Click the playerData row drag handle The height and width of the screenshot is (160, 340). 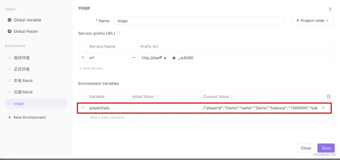[x=83, y=108]
